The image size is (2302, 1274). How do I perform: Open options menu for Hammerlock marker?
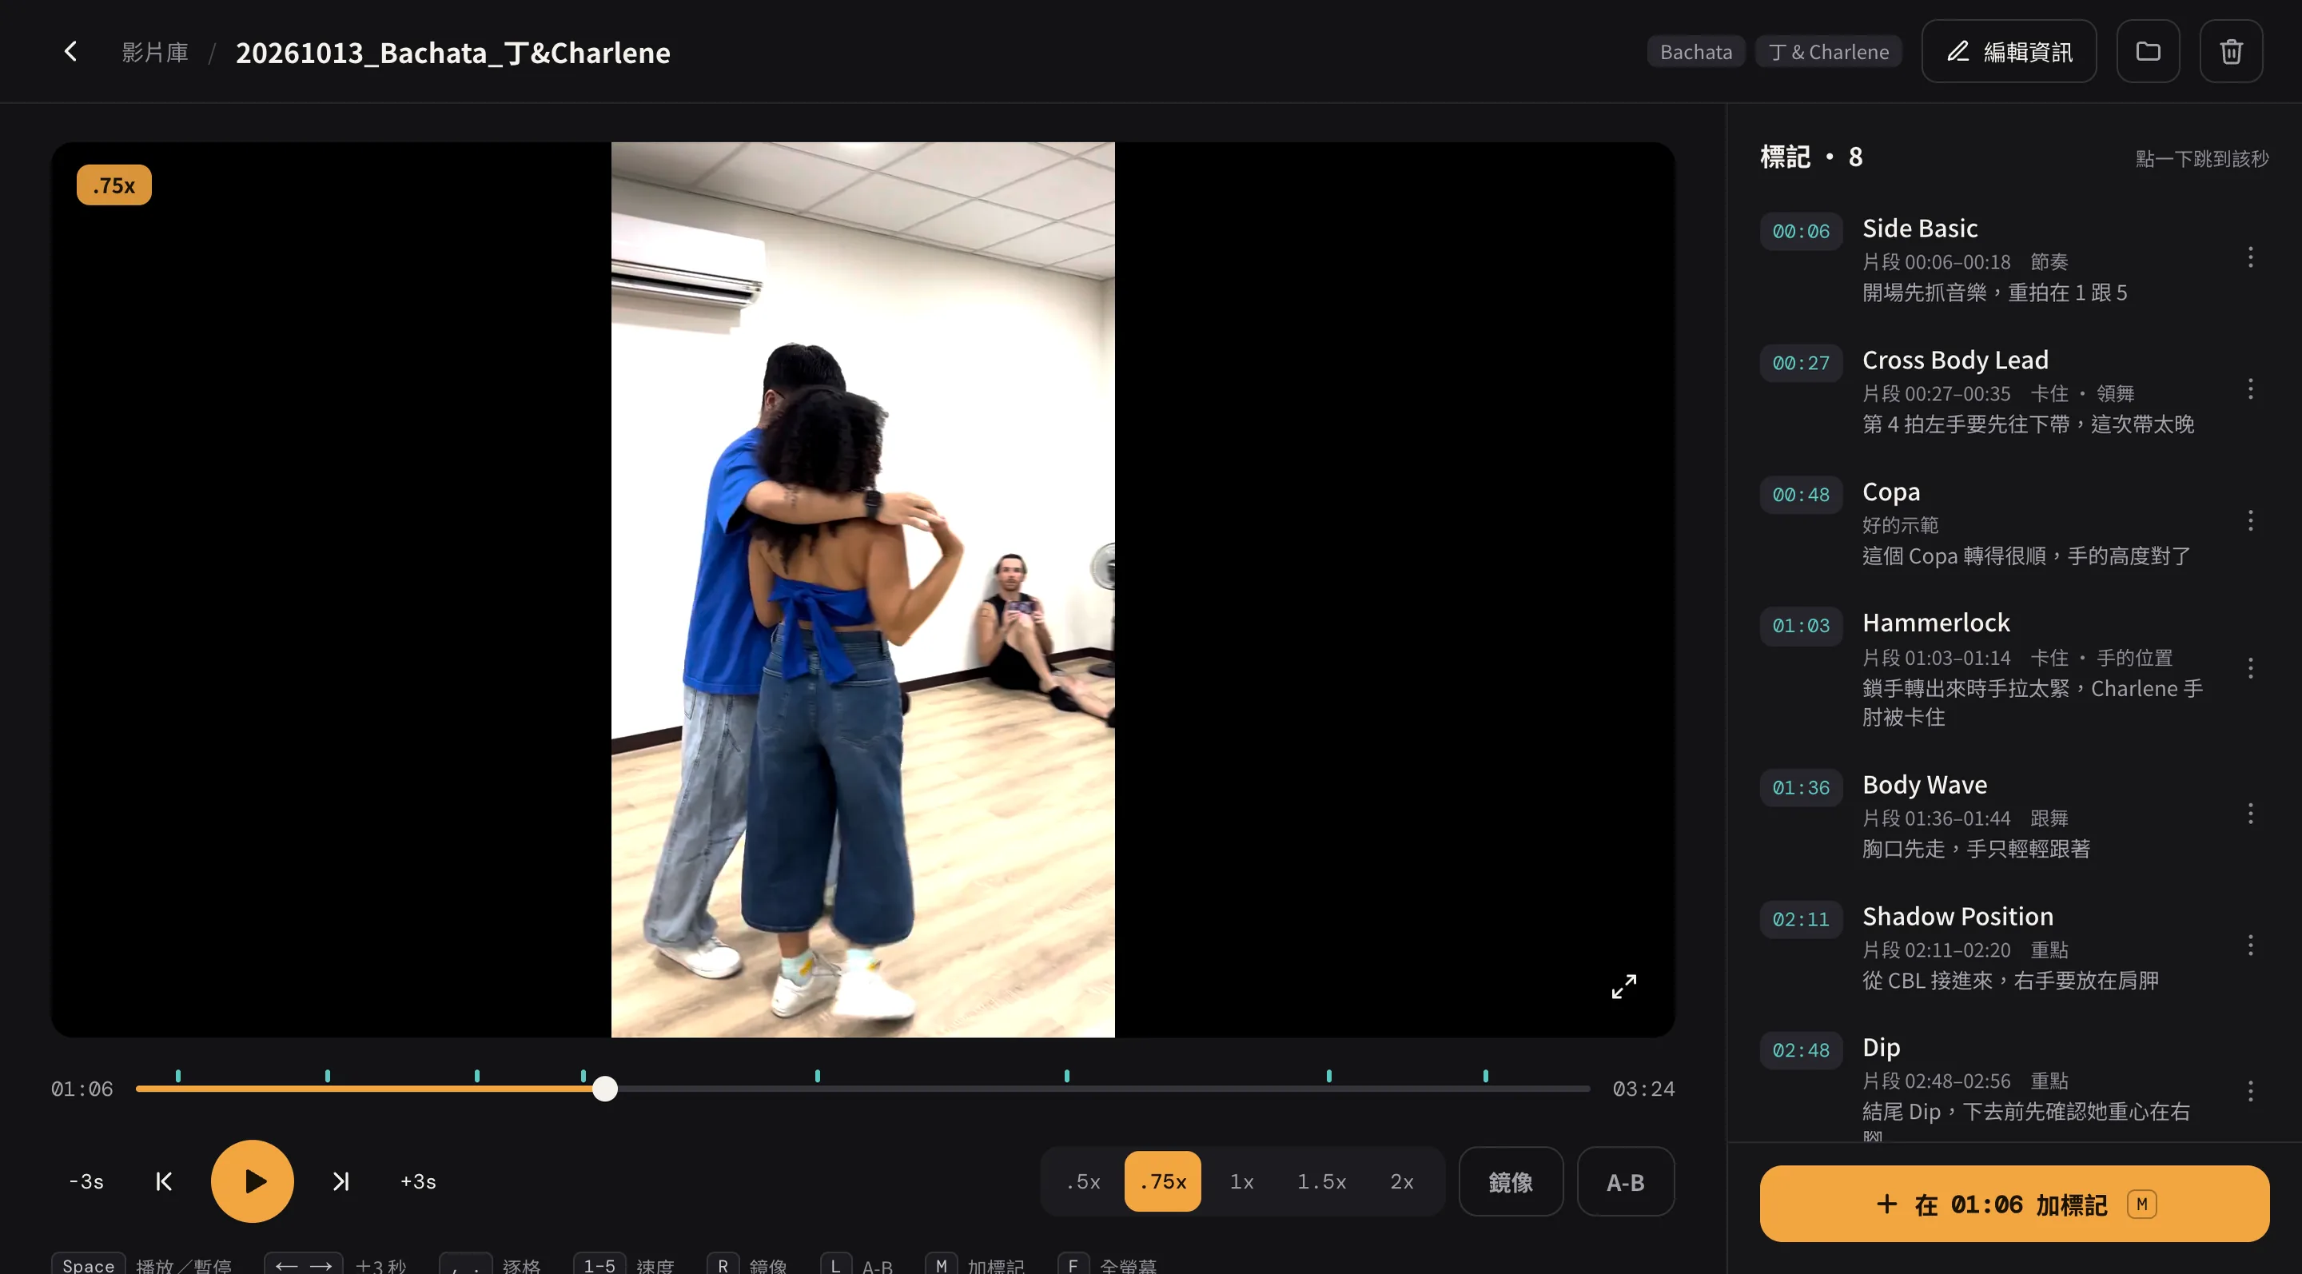pos(2250,668)
